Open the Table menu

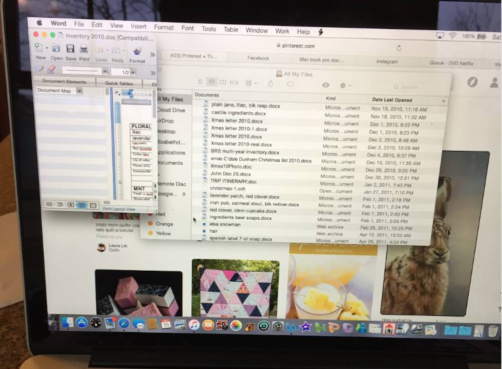(x=231, y=30)
